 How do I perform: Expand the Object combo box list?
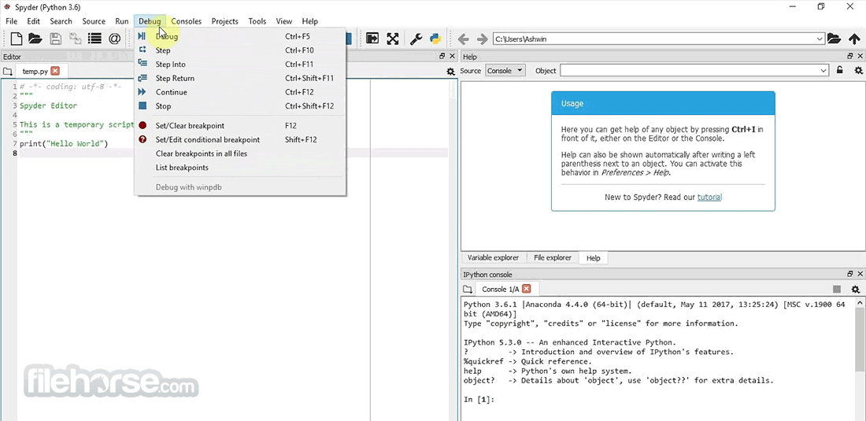pos(823,71)
